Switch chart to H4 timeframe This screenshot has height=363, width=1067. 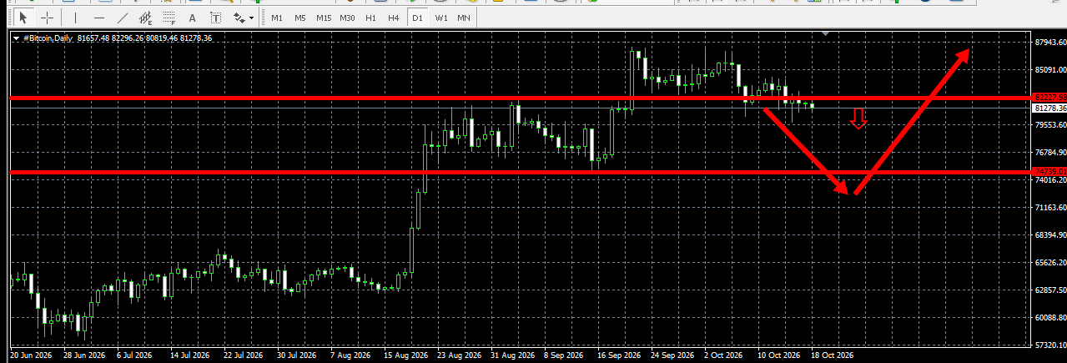pos(394,18)
